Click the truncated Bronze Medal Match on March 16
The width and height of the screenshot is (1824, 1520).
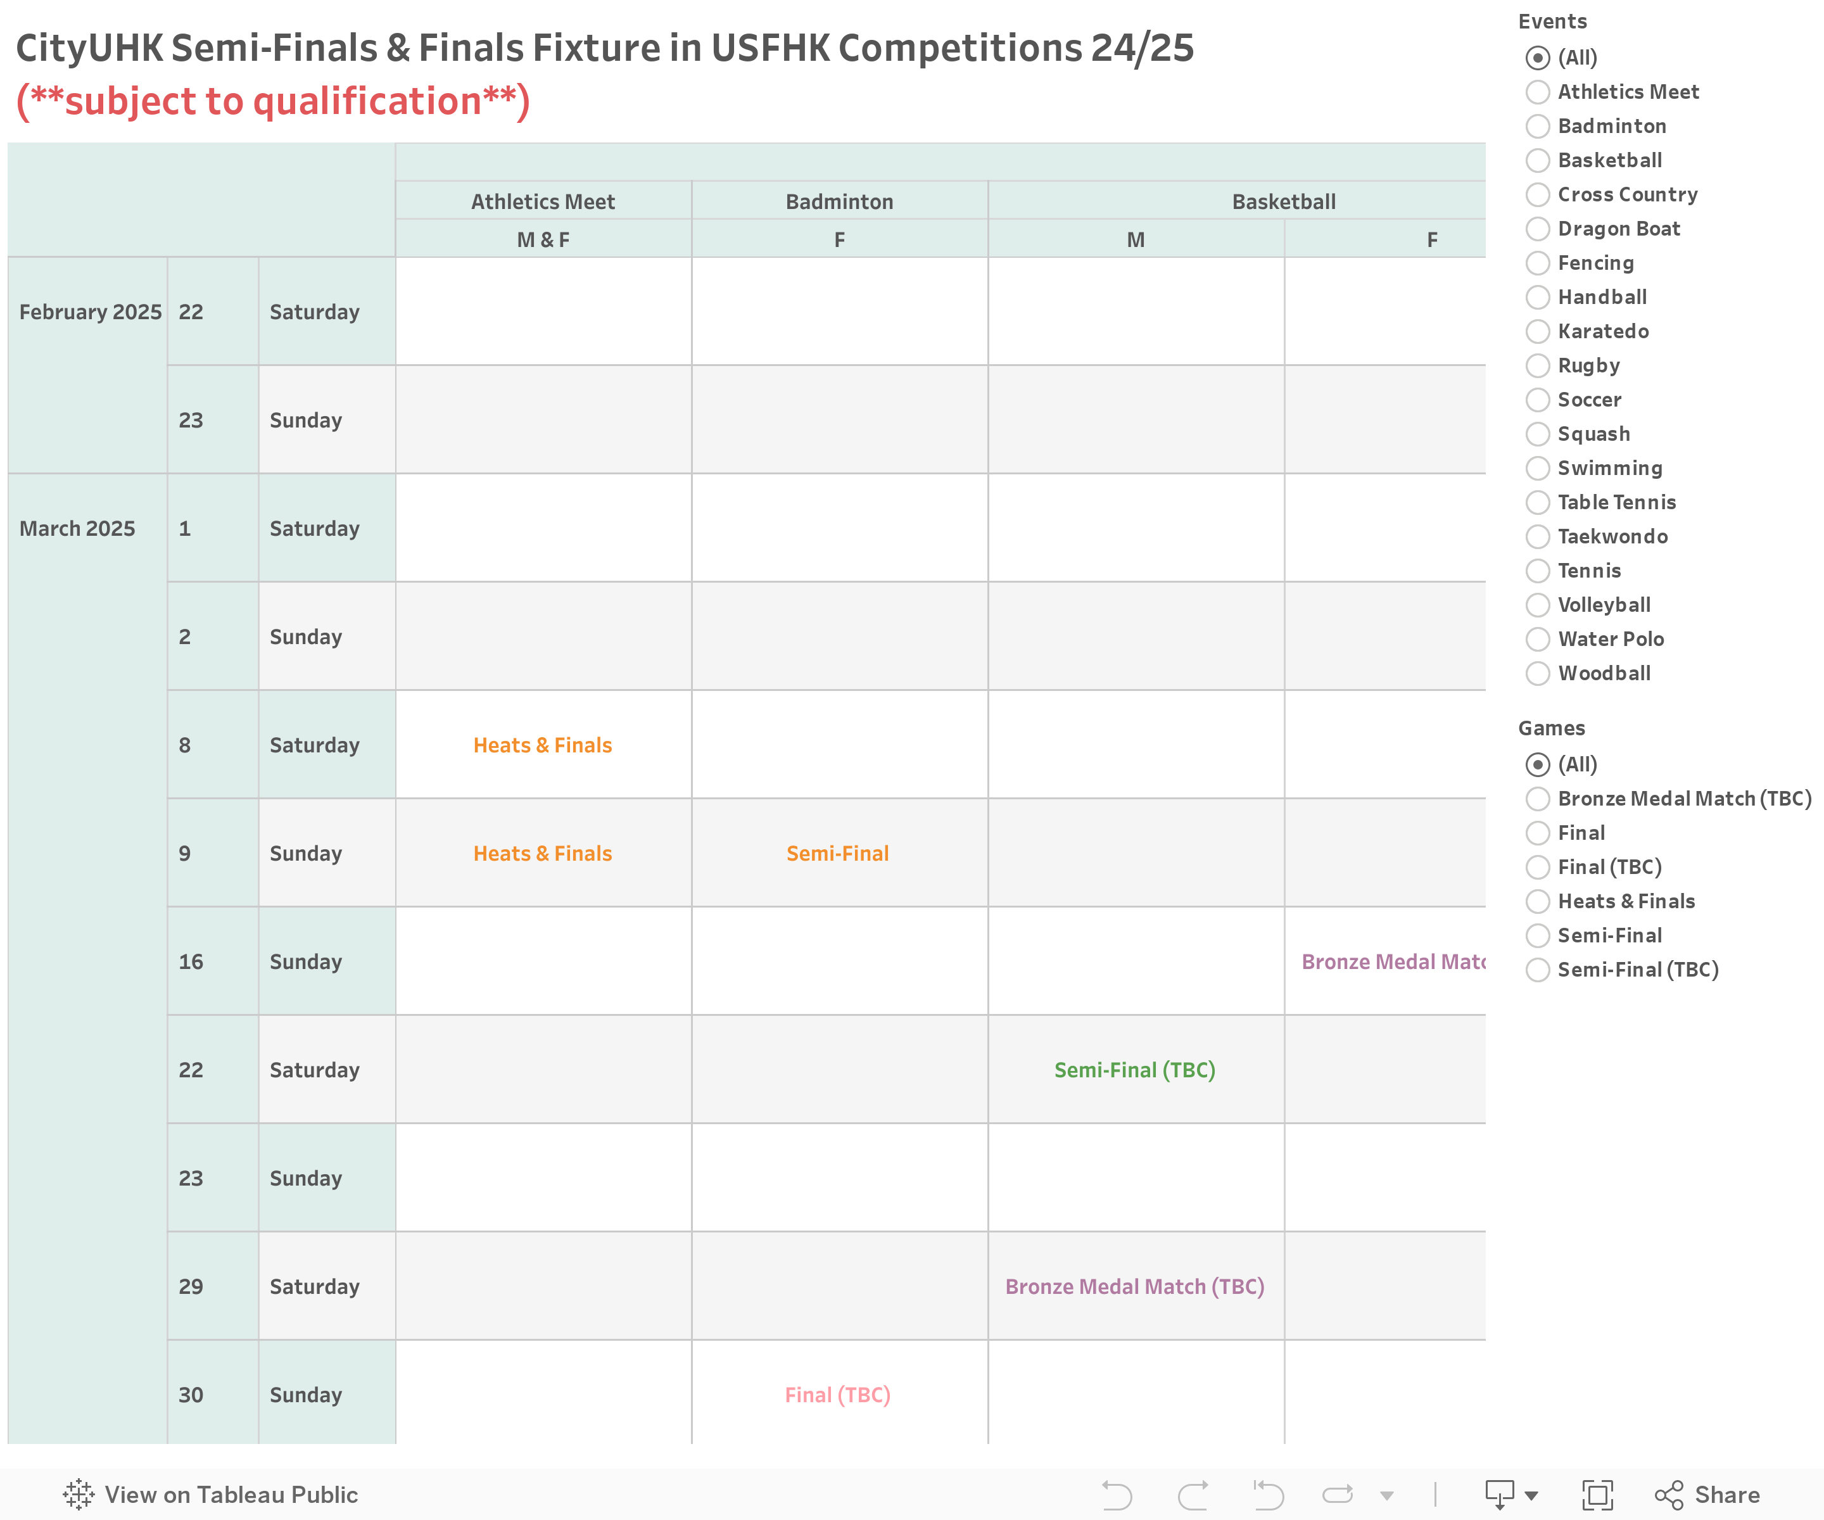click(x=1393, y=961)
